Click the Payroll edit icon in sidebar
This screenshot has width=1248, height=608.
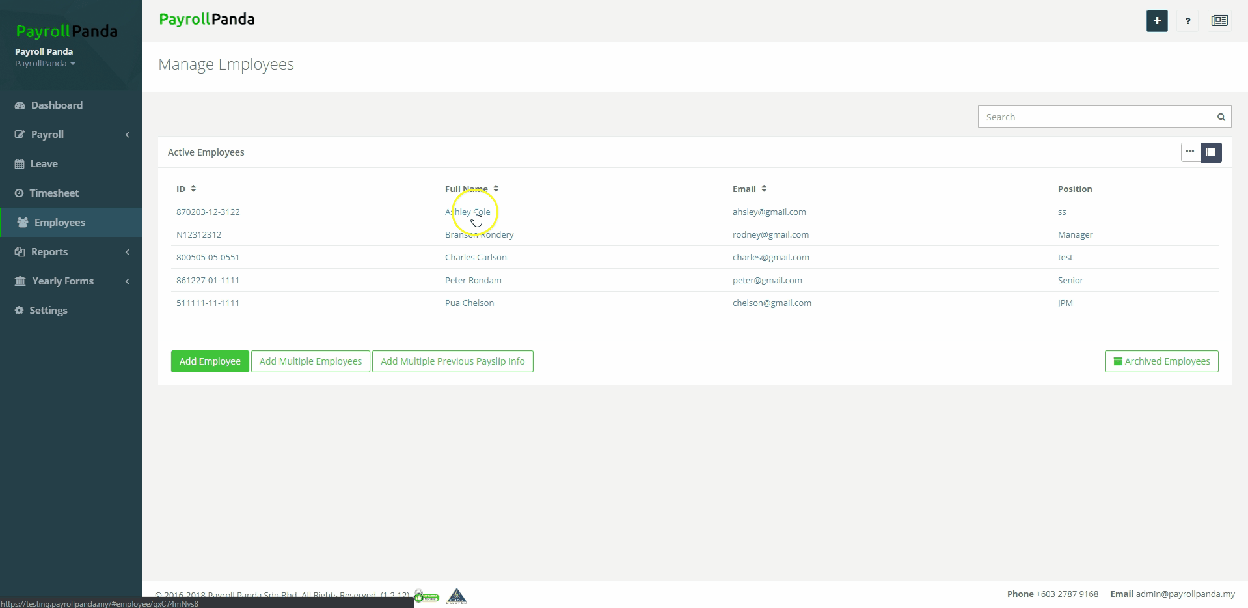pyautogui.click(x=20, y=135)
